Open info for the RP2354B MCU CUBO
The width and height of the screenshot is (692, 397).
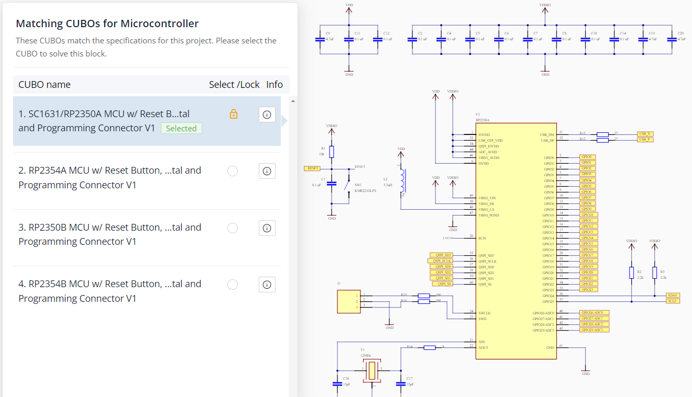coord(267,284)
